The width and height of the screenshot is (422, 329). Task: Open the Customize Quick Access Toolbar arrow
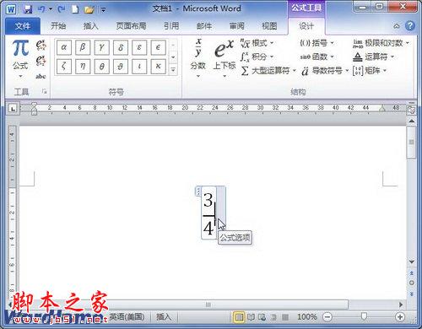[104, 10]
